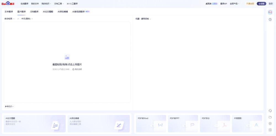Click the 格式说明 link
This screenshot has width=276, height=136.
[x=78, y=69]
